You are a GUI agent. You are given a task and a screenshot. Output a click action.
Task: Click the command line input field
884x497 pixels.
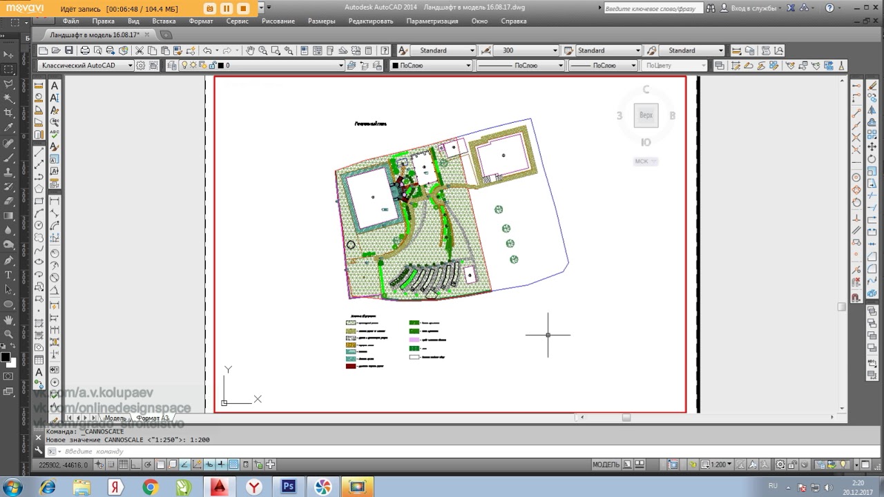pyautogui.click(x=442, y=451)
